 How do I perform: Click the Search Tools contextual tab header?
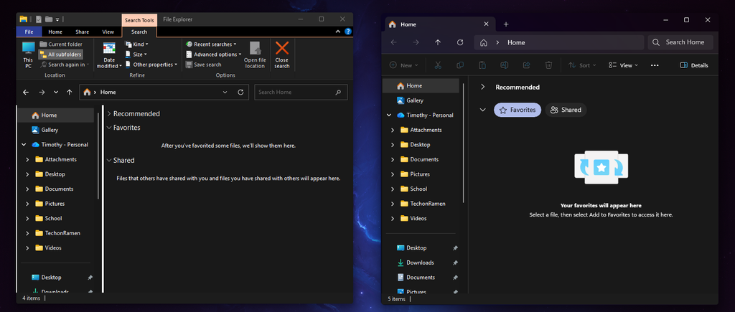[x=139, y=20]
